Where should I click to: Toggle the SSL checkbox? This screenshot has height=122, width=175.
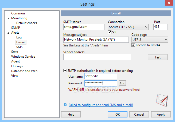coord(110,32)
